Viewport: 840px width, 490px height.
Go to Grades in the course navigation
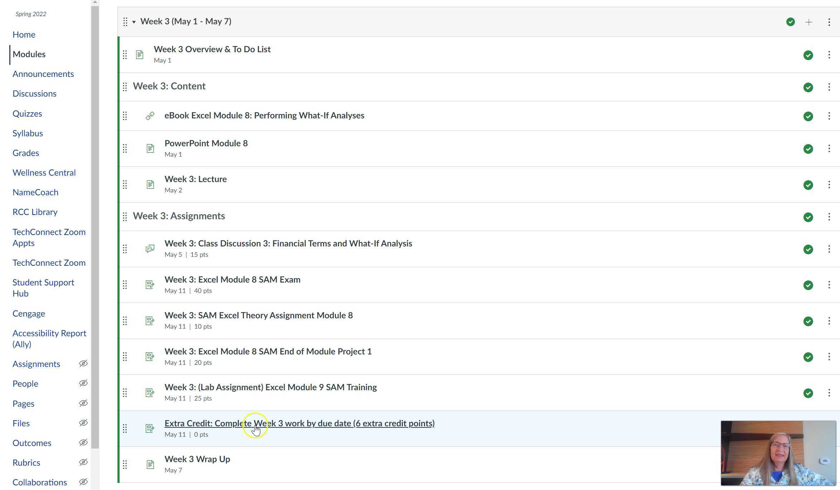(x=26, y=153)
